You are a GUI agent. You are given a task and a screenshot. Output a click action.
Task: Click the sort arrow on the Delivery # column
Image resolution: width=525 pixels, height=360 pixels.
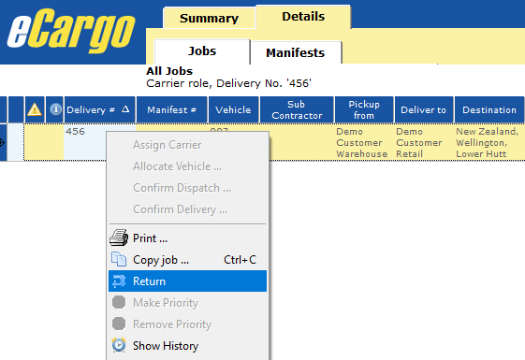click(x=125, y=109)
